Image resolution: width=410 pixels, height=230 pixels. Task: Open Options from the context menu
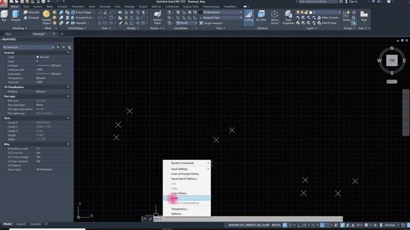pos(186,214)
